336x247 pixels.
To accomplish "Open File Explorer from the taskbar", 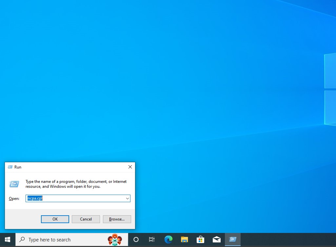I will (184, 239).
